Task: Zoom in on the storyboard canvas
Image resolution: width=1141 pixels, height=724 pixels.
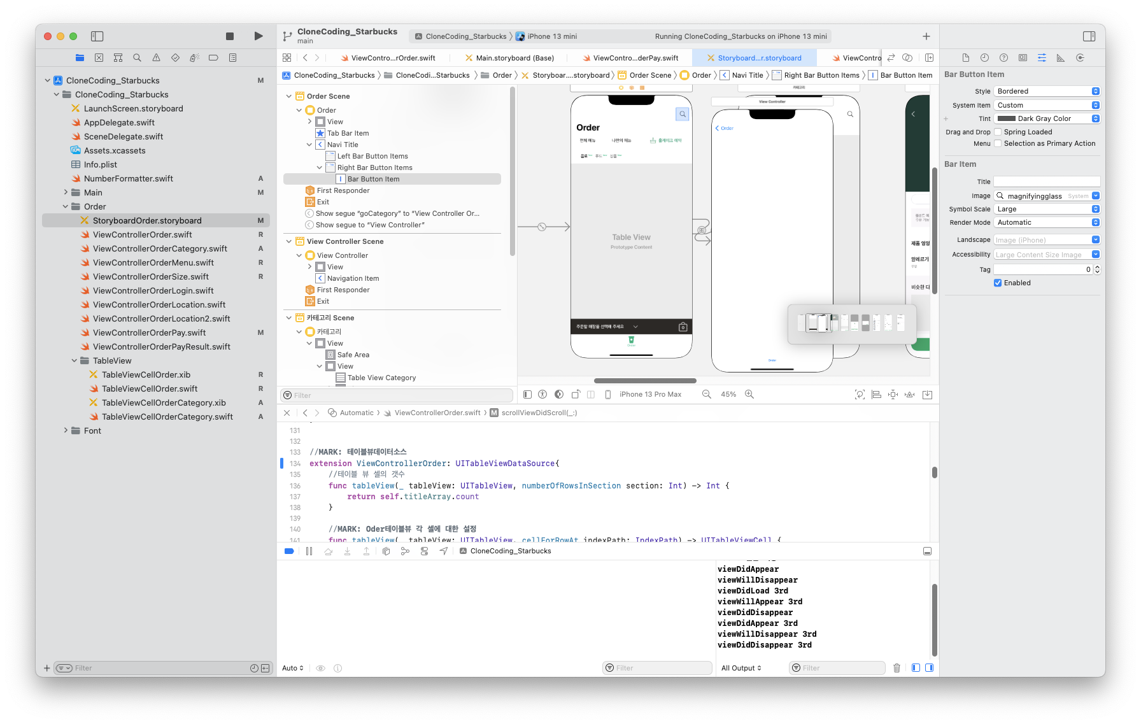Action: point(749,394)
